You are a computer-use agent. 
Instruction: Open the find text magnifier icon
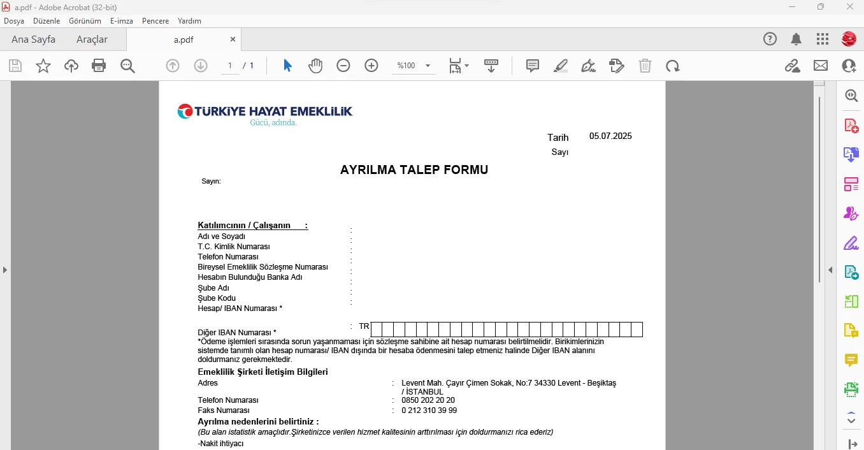(x=127, y=66)
